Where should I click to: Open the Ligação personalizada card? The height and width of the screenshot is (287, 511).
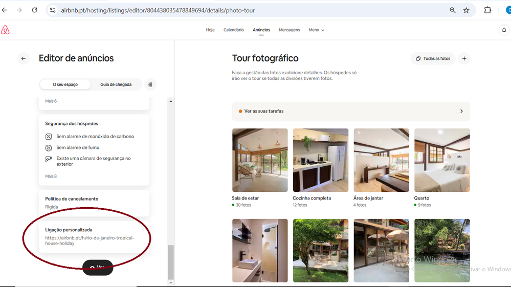pos(94,237)
